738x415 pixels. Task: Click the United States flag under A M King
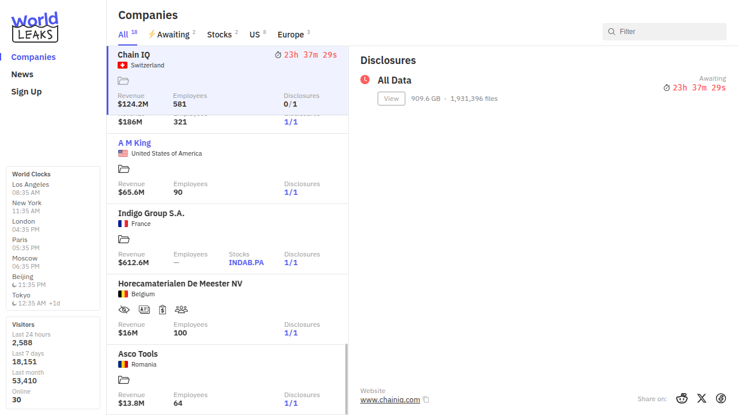tap(123, 154)
